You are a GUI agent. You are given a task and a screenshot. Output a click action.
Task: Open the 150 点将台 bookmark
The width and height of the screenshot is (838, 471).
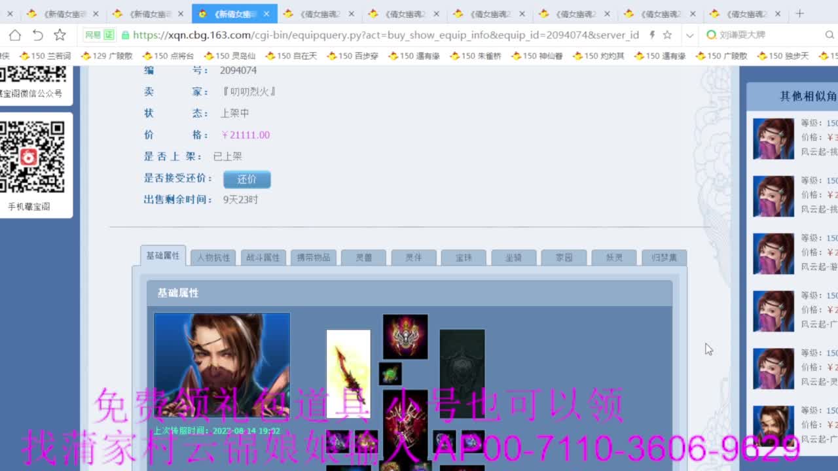[168, 56]
